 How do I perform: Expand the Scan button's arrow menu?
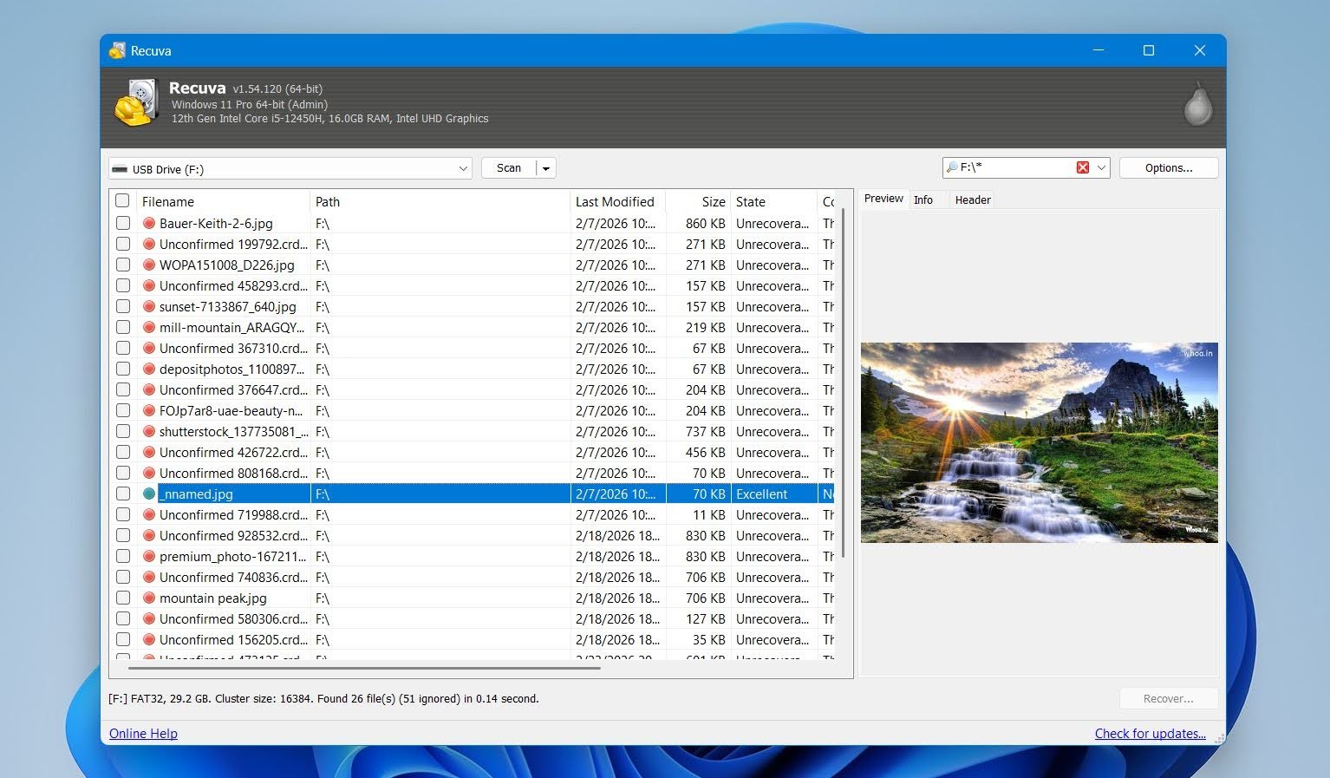pyautogui.click(x=546, y=168)
